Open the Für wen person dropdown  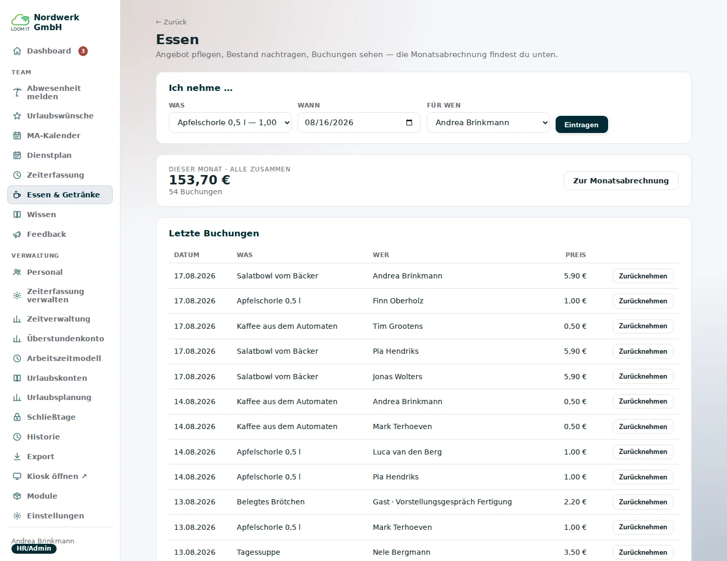pos(488,123)
